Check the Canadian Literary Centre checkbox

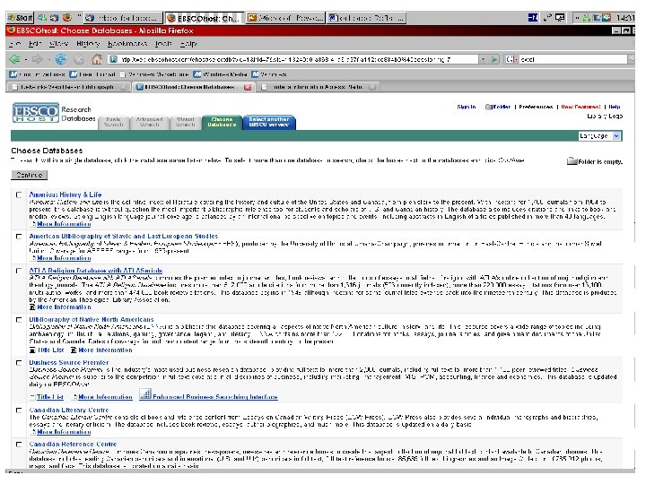[x=19, y=411]
